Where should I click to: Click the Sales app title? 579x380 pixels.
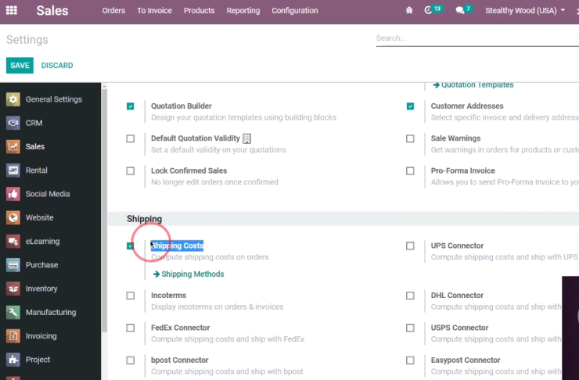(x=52, y=10)
